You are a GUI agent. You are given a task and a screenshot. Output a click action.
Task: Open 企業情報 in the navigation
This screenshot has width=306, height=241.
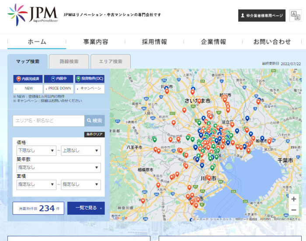[213, 42]
